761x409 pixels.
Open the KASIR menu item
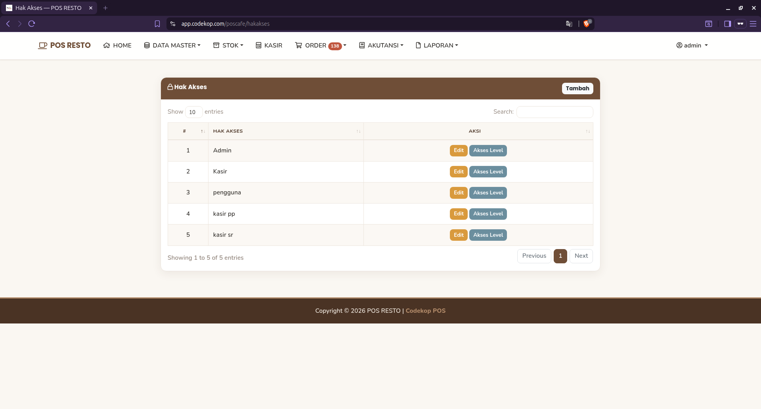[269, 46]
